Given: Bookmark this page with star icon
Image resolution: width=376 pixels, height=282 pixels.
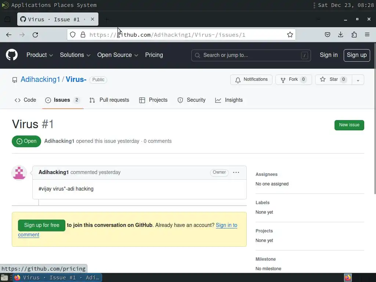Looking at the screenshot, I should pos(290,35).
